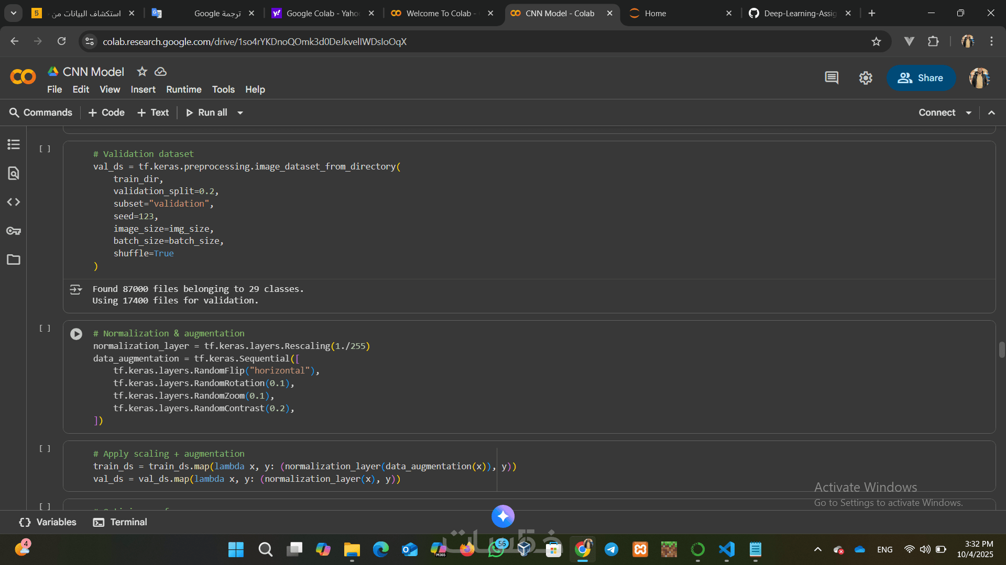Click the Gemini sparkle floating button

pos(503,516)
